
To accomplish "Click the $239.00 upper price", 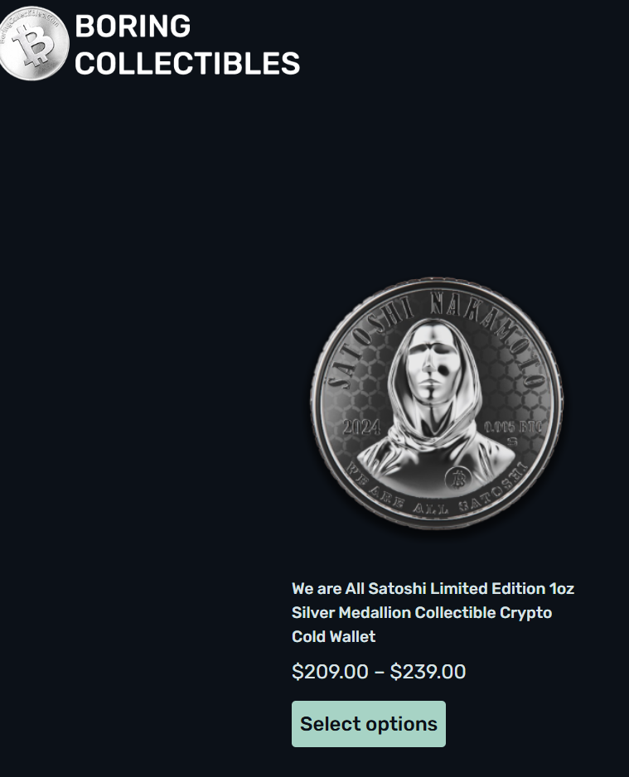I will pyautogui.click(x=428, y=672).
